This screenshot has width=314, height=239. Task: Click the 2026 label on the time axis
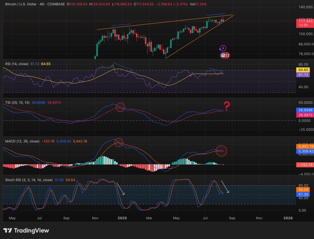click(288, 218)
